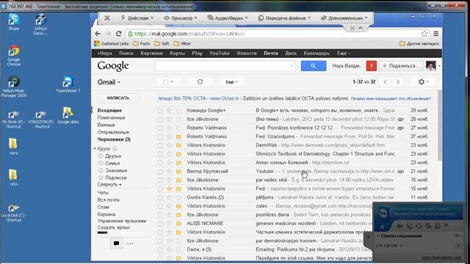This screenshot has height=264, width=470.
Task: Tick checkbox for Guntis Karelis message
Action: pos(160,197)
